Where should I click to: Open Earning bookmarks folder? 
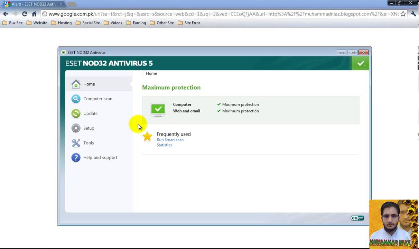136,23
